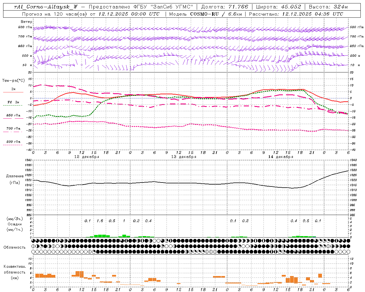Click the (мм/1ч.) precipitation unit label
The image size is (365, 292).
point(15,230)
